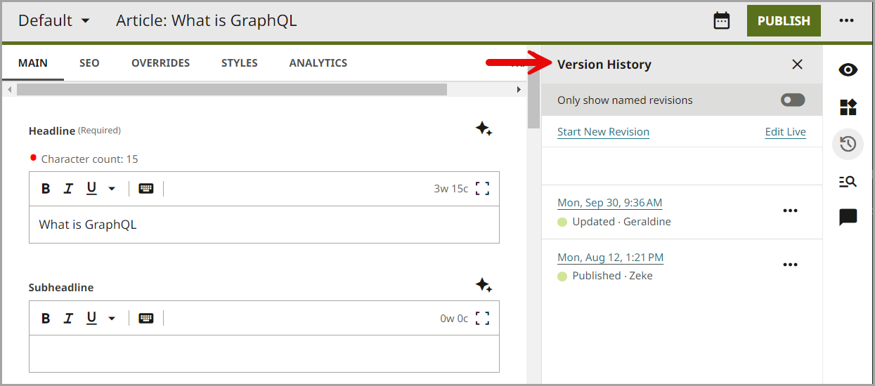Apply bold in Subheadline editor
The width and height of the screenshot is (875, 386).
click(x=46, y=318)
